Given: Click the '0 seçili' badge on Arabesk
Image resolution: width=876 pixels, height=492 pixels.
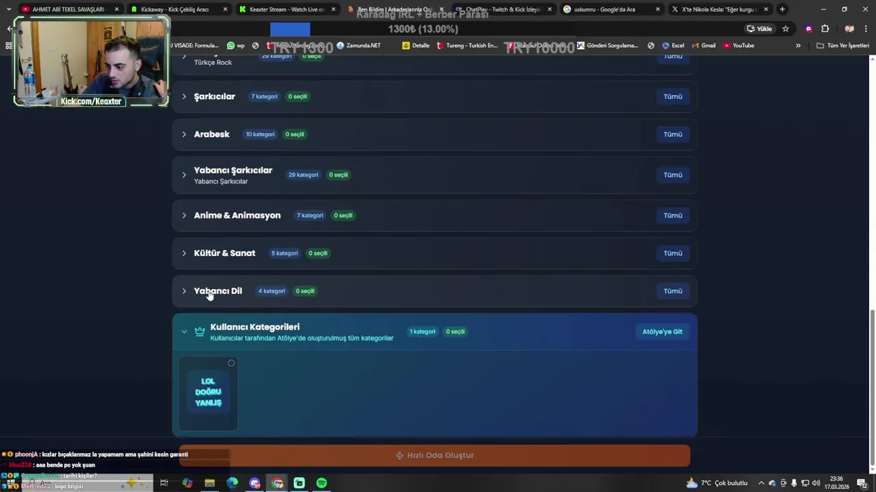Looking at the screenshot, I should click(x=294, y=134).
